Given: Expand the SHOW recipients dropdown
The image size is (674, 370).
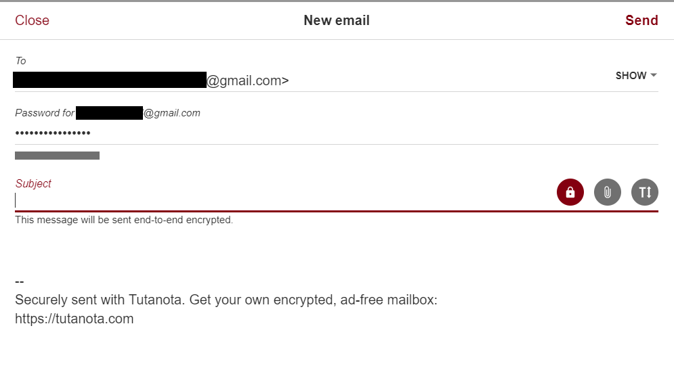Looking at the screenshot, I should tap(636, 76).
